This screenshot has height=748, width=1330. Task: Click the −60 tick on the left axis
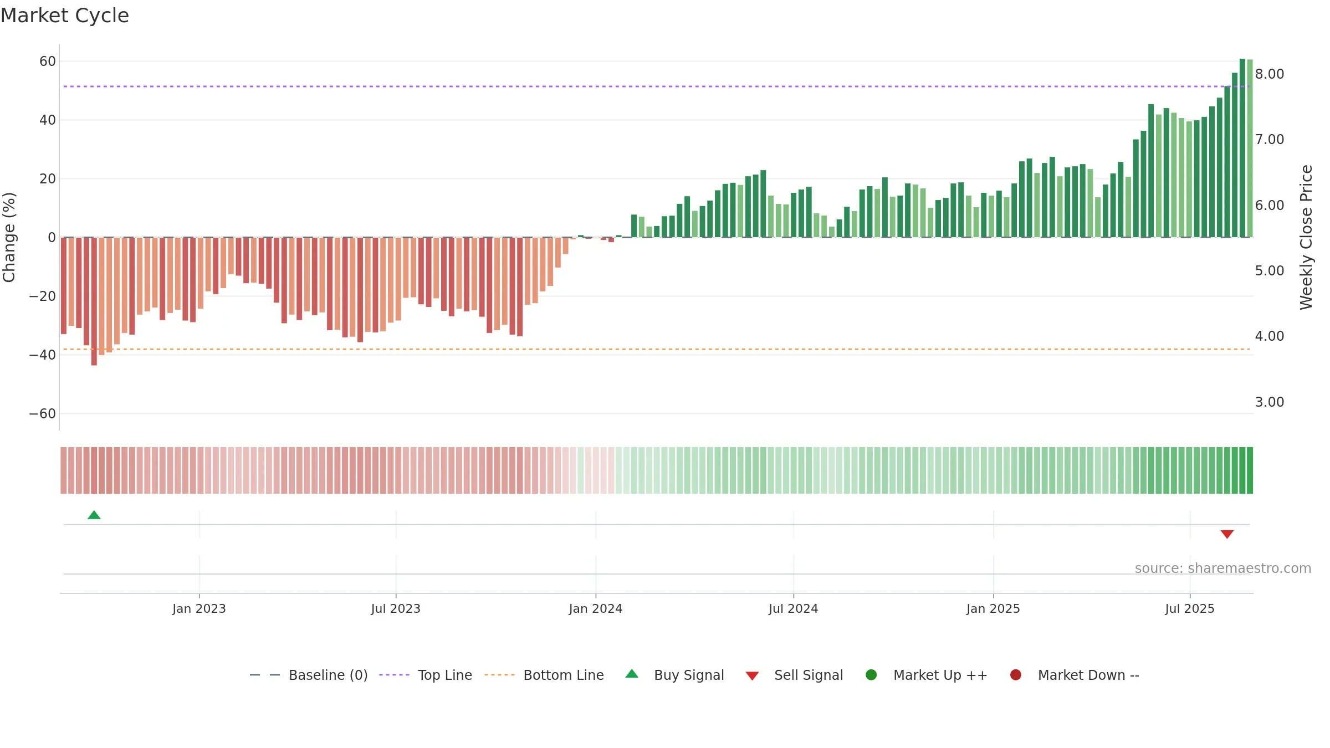(43, 414)
